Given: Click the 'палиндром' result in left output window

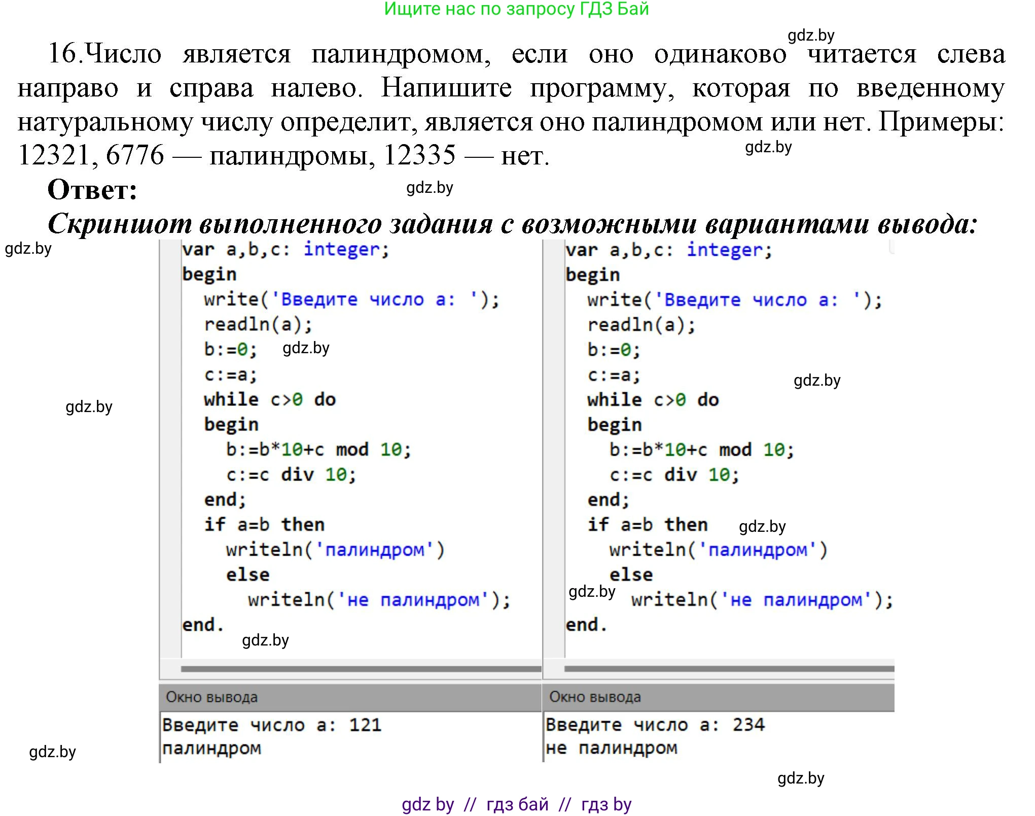Looking at the screenshot, I should pos(212,748).
